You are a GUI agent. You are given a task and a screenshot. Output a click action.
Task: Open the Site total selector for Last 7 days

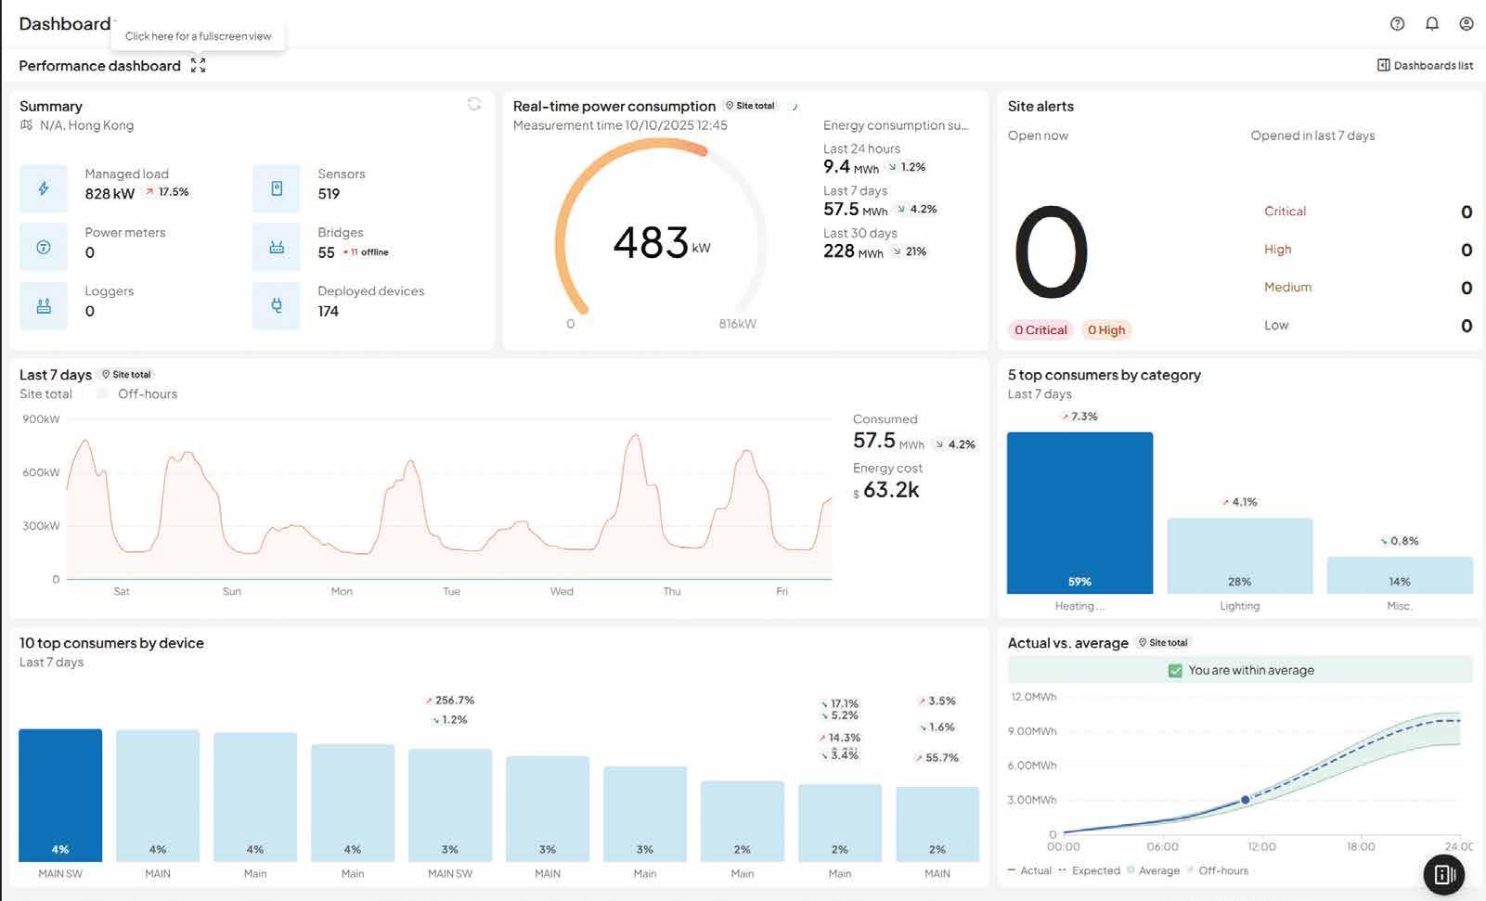[x=126, y=375]
